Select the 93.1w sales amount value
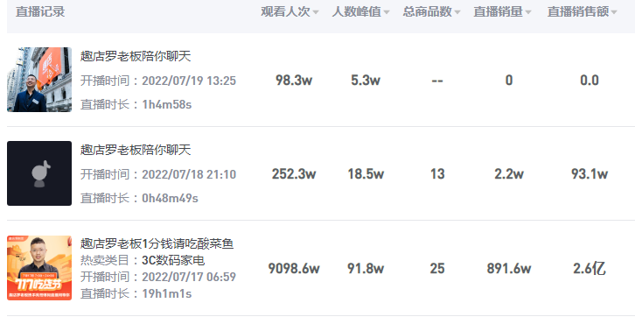Image resolution: width=635 pixels, height=317 pixels. click(x=590, y=174)
